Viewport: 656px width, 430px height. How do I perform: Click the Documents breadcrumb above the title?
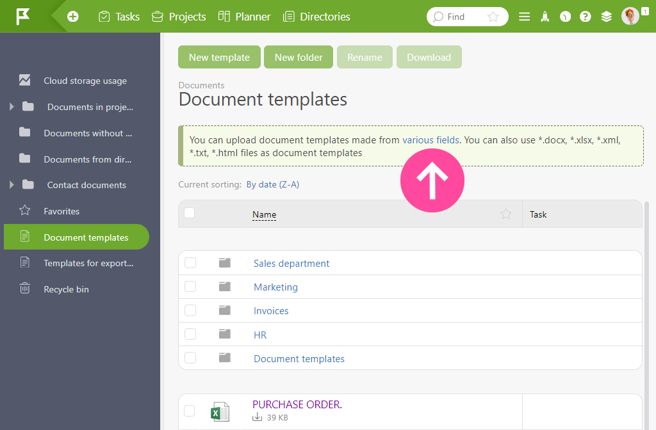click(201, 85)
